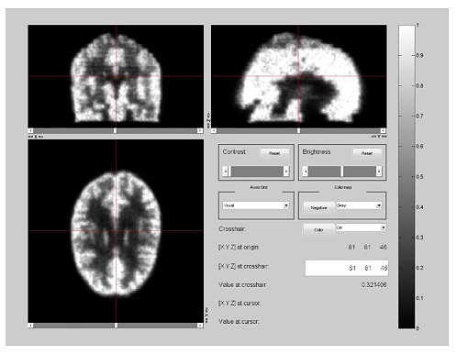Click the sagittal view slice slider thumb
The height and width of the screenshot is (354, 457).
(x=298, y=131)
